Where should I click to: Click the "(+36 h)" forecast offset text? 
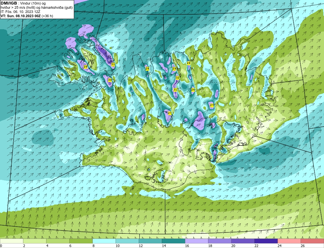[47, 16]
